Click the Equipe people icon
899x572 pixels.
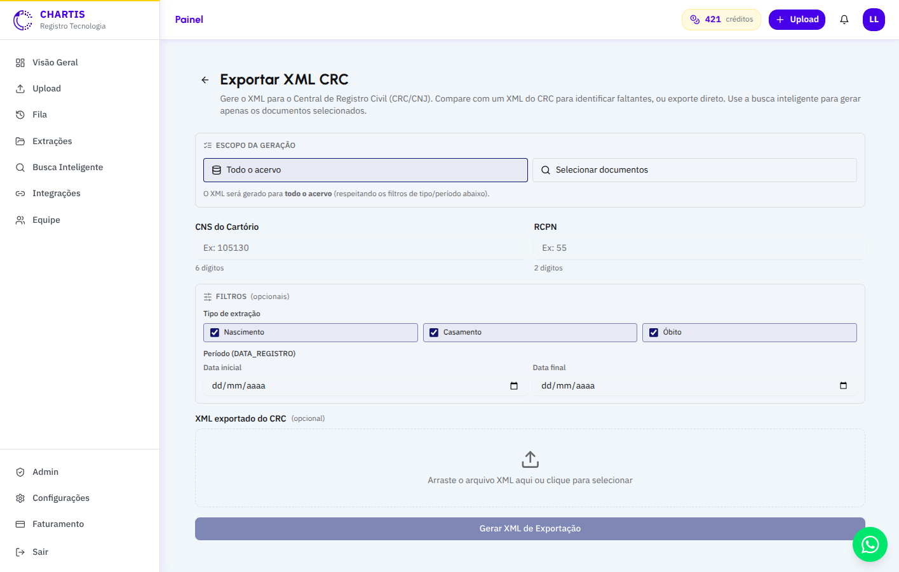click(20, 220)
